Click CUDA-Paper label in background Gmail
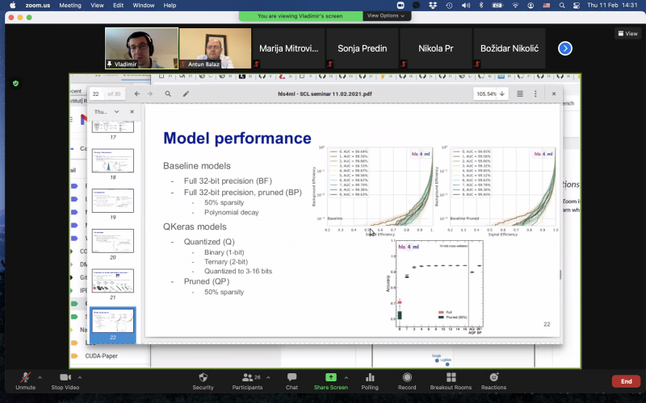Screen dimensions: 646x403 (x=101, y=355)
